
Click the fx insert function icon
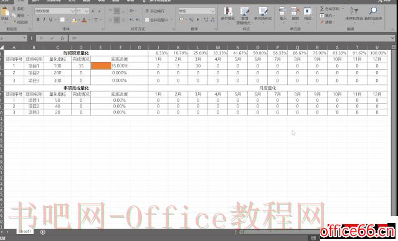[x=62, y=38]
